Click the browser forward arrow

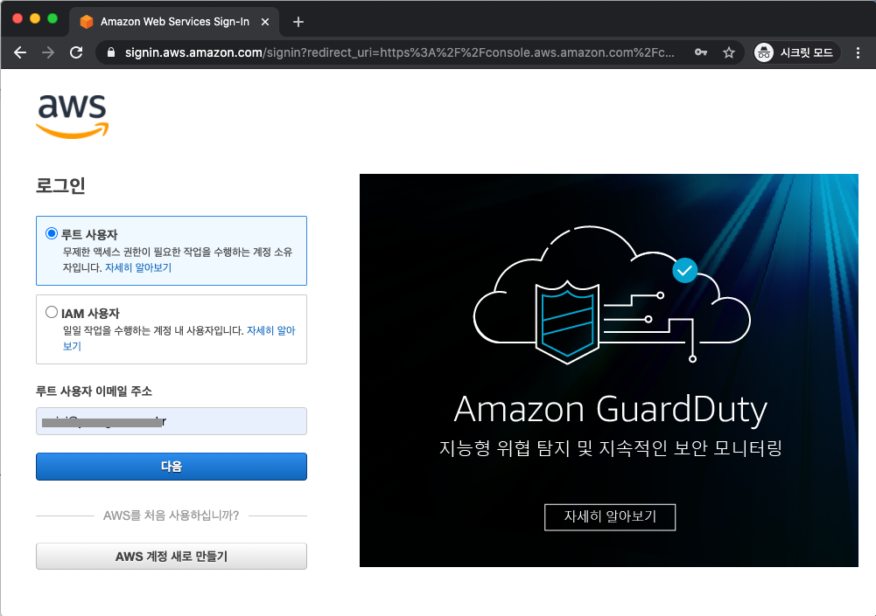coord(48,52)
